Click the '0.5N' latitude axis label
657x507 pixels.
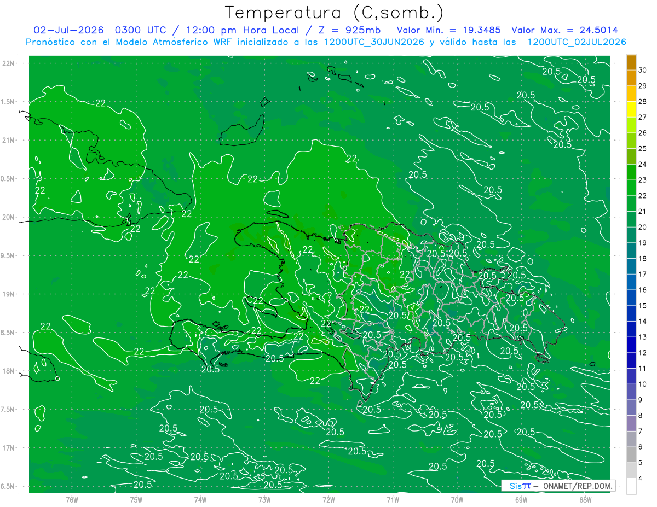(x=8, y=179)
